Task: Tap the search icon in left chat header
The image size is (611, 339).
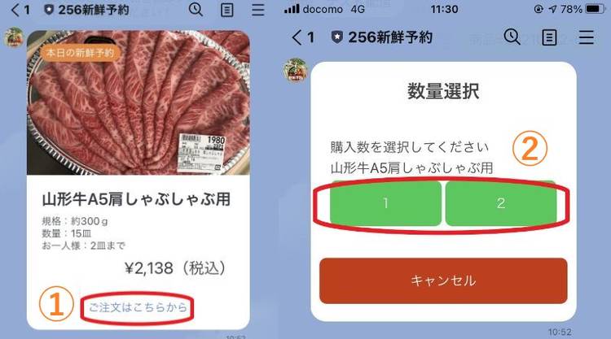Action: coord(196,9)
